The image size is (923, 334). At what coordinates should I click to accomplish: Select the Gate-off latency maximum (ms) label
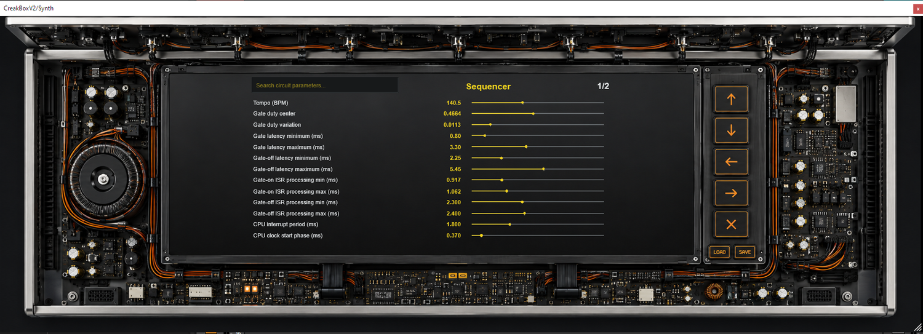[x=293, y=169]
